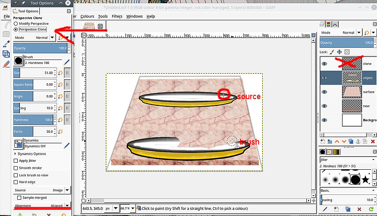377x216 pixels.
Task: Hide the Background layer
Action: click(x=324, y=120)
